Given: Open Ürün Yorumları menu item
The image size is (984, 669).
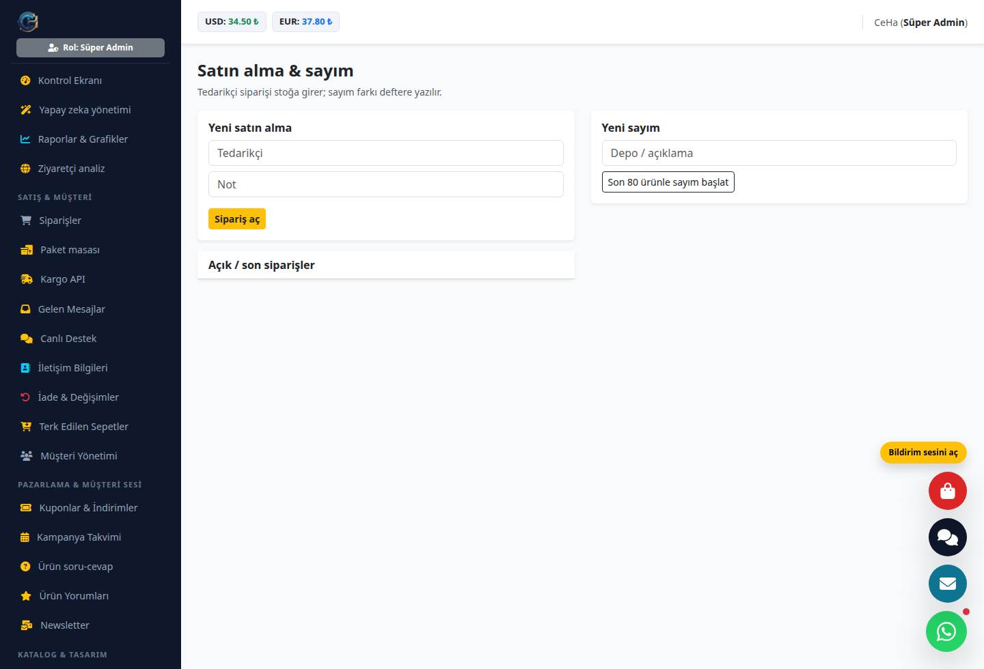Looking at the screenshot, I should tap(90, 596).
